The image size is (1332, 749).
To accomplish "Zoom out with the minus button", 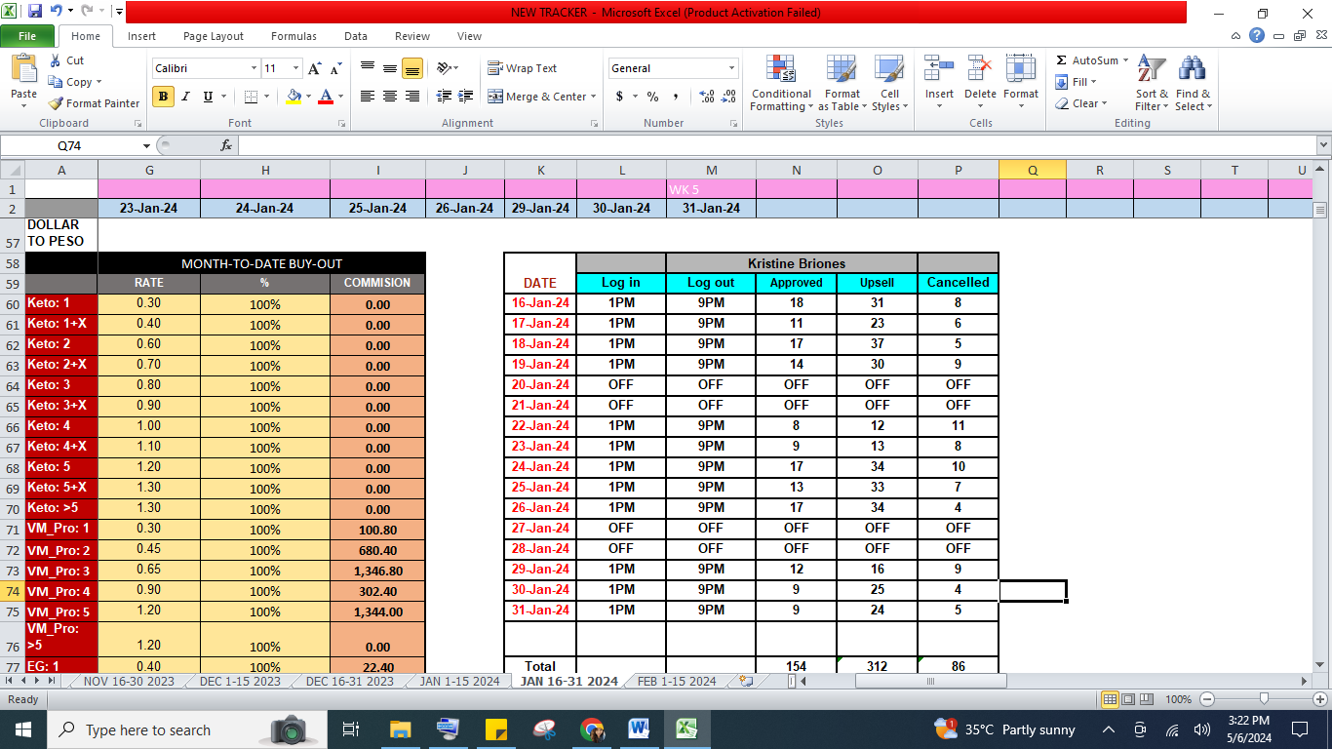I will 1207,699.
